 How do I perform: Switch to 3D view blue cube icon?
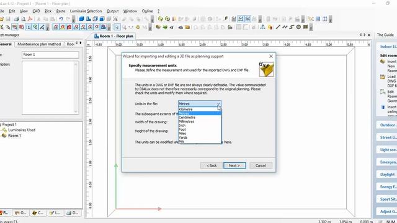point(81,19)
